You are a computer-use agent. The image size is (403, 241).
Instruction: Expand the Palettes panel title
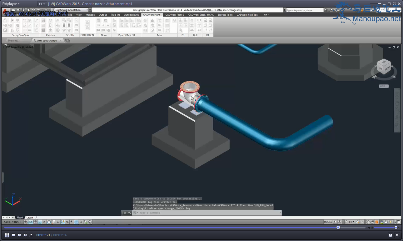point(50,35)
